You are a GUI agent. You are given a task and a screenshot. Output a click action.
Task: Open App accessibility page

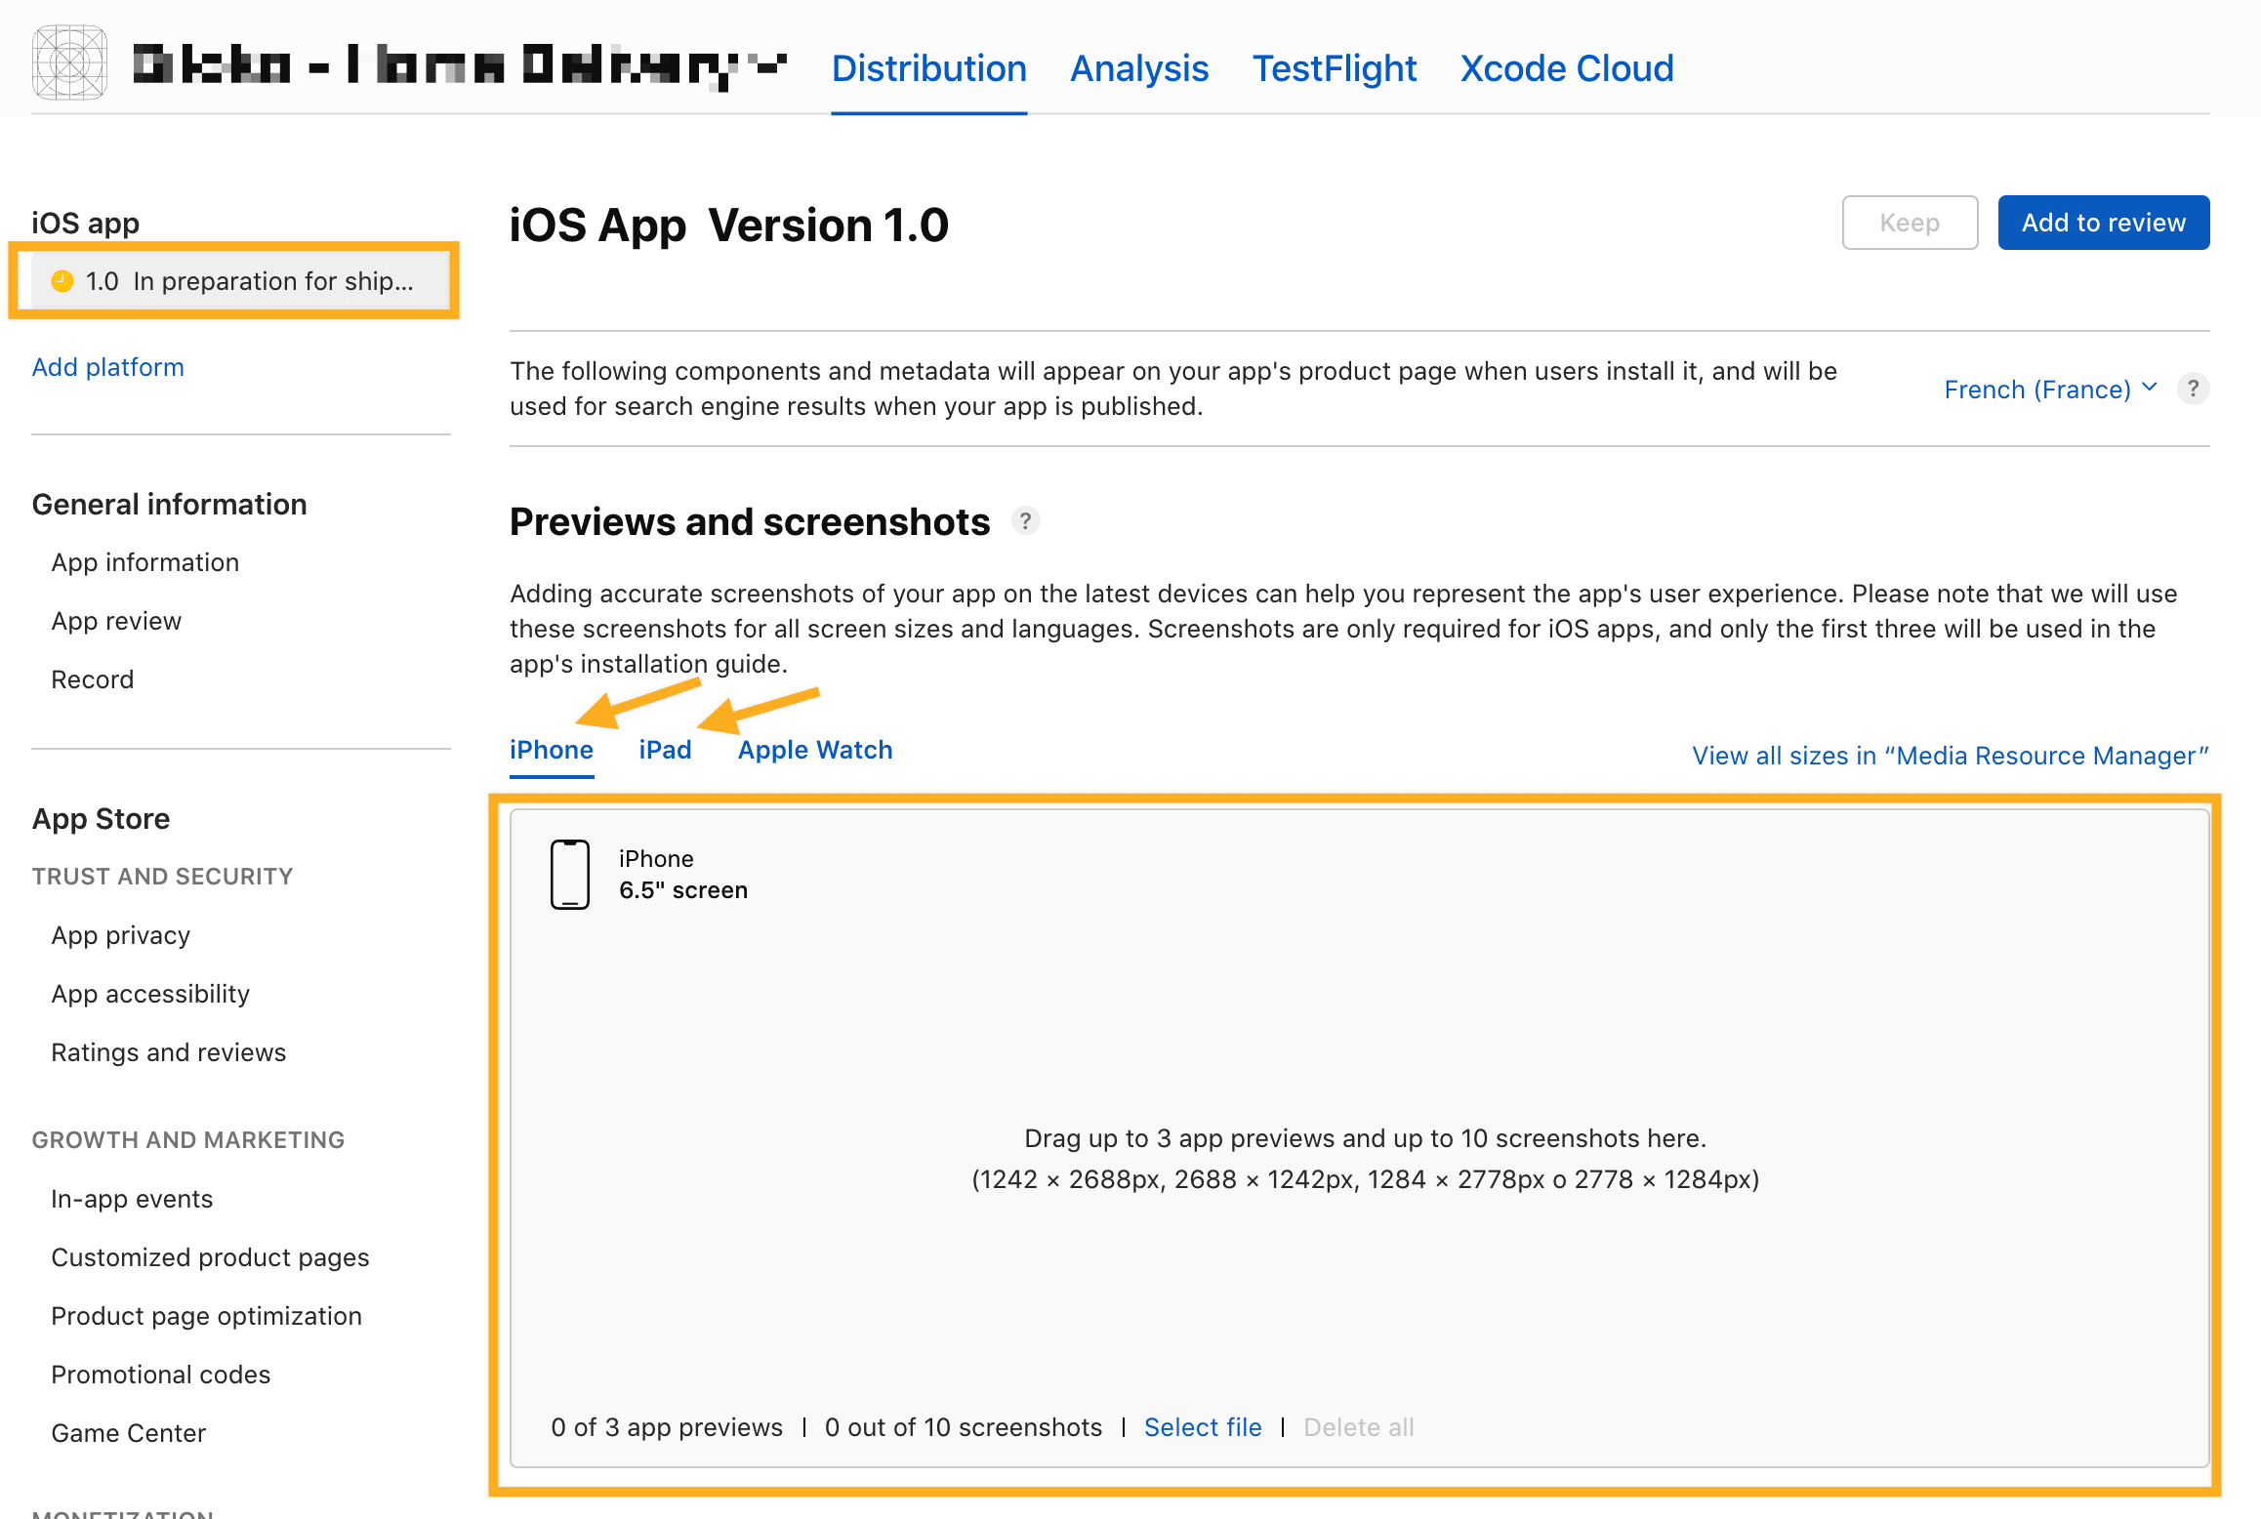tap(150, 994)
